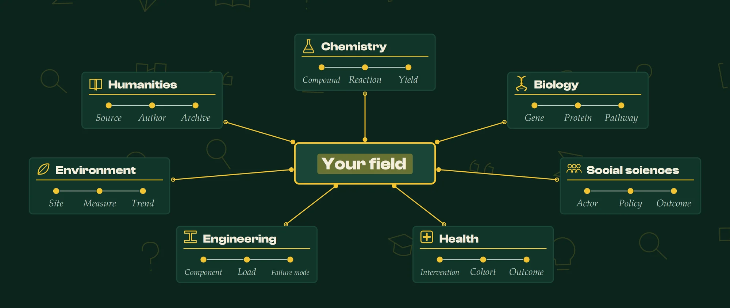Viewport: 730px width, 308px height.
Task: Pick the "Archive" label in Humanities
Action: tap(196, 118)
